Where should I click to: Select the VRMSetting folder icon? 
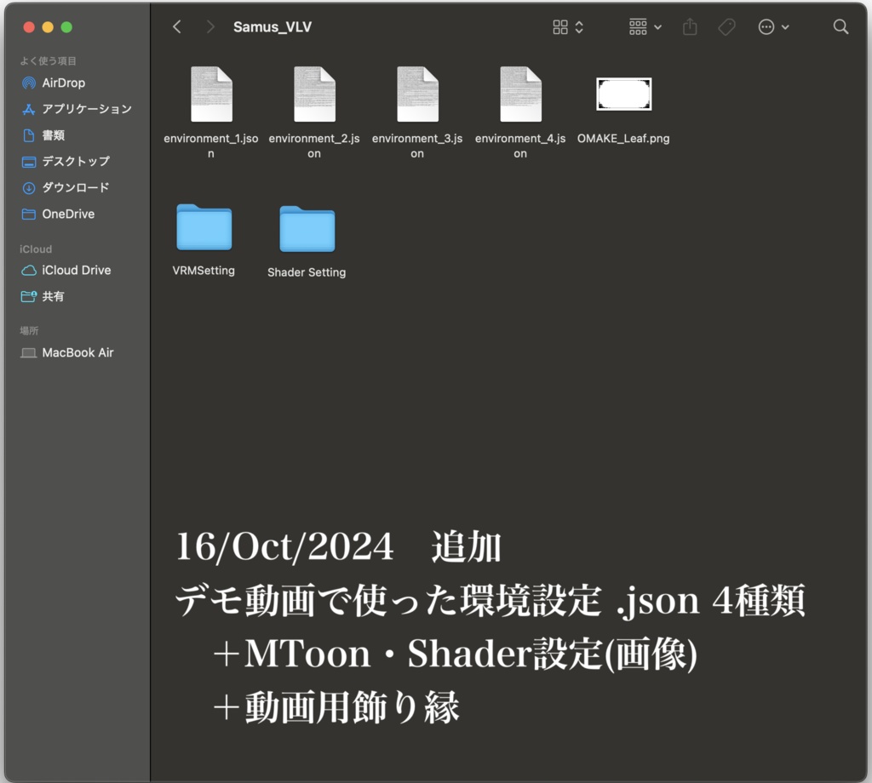204,226
